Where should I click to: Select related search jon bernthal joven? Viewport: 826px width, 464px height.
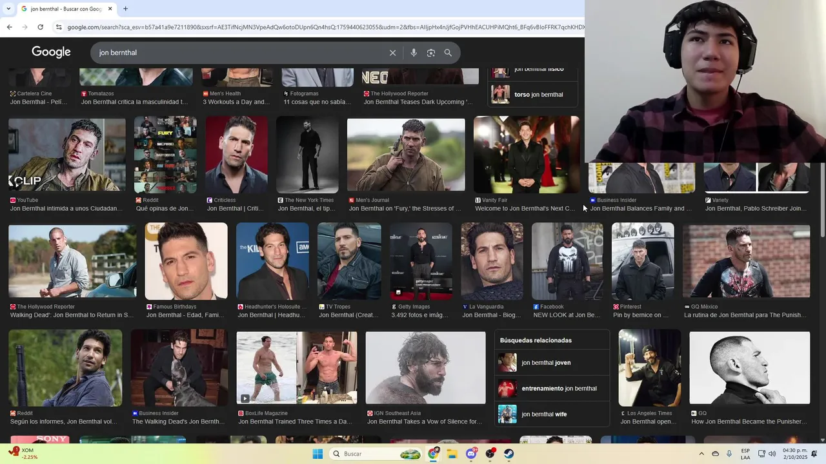[552, 363]
